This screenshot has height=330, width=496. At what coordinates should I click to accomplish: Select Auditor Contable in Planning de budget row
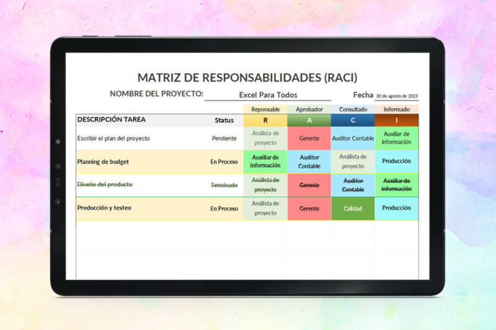click(309, 162)
